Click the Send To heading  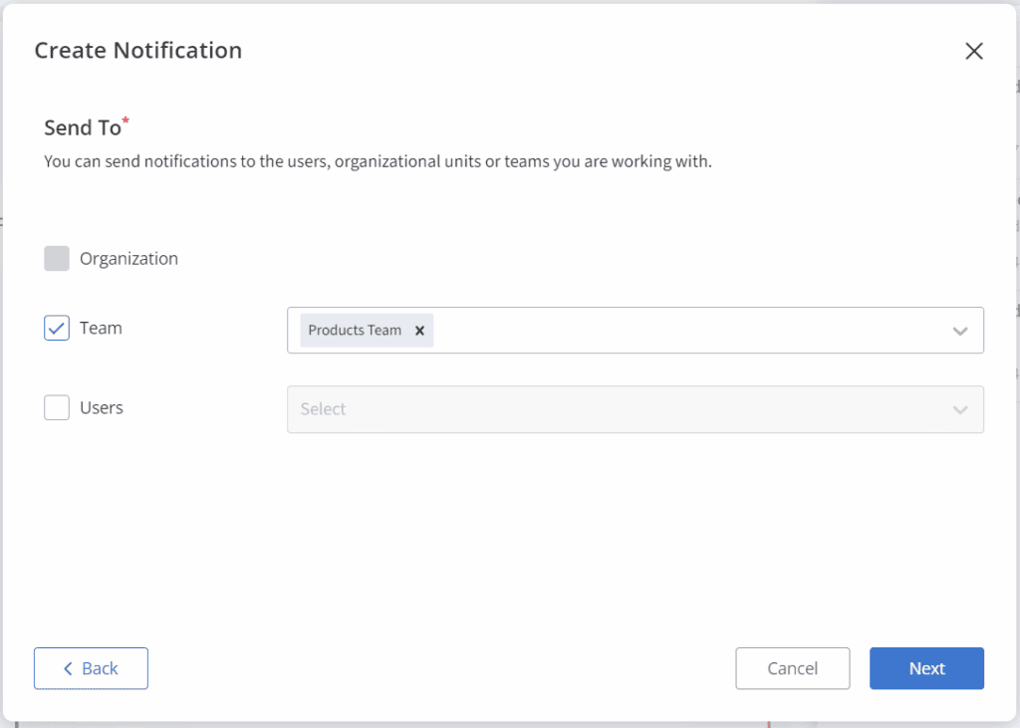coord(83,128)
